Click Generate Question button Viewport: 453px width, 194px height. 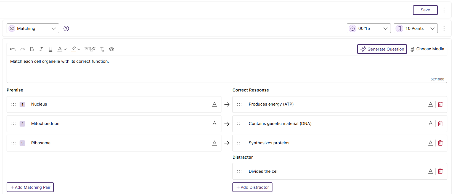point(382,49)
